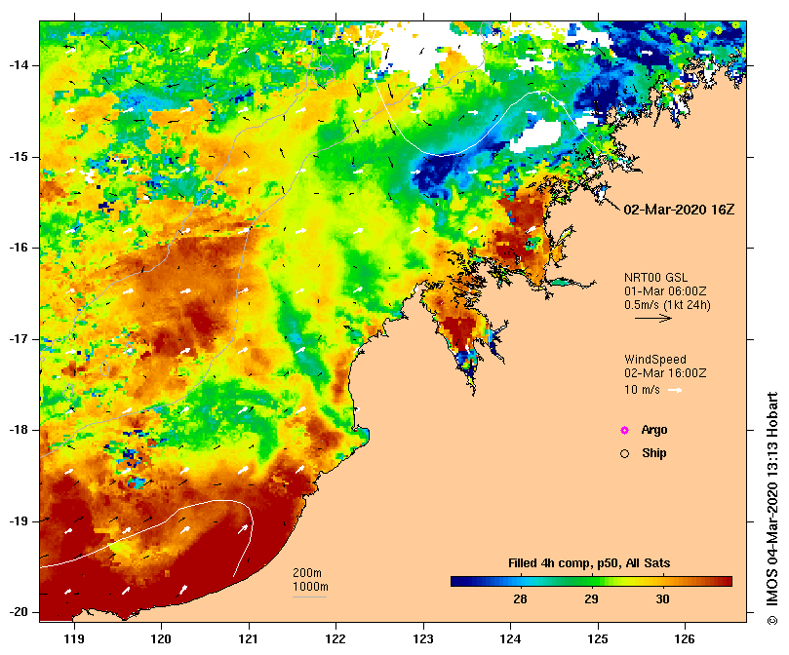Image resolution: width=789 pixels, height=655 pixels.
Task: Click the '10 m/s' wind scale text
Action: click(642, 390)
